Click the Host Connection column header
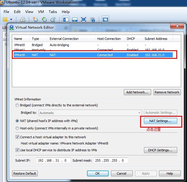This screenshot has height=182, width=187. [110, 39]
